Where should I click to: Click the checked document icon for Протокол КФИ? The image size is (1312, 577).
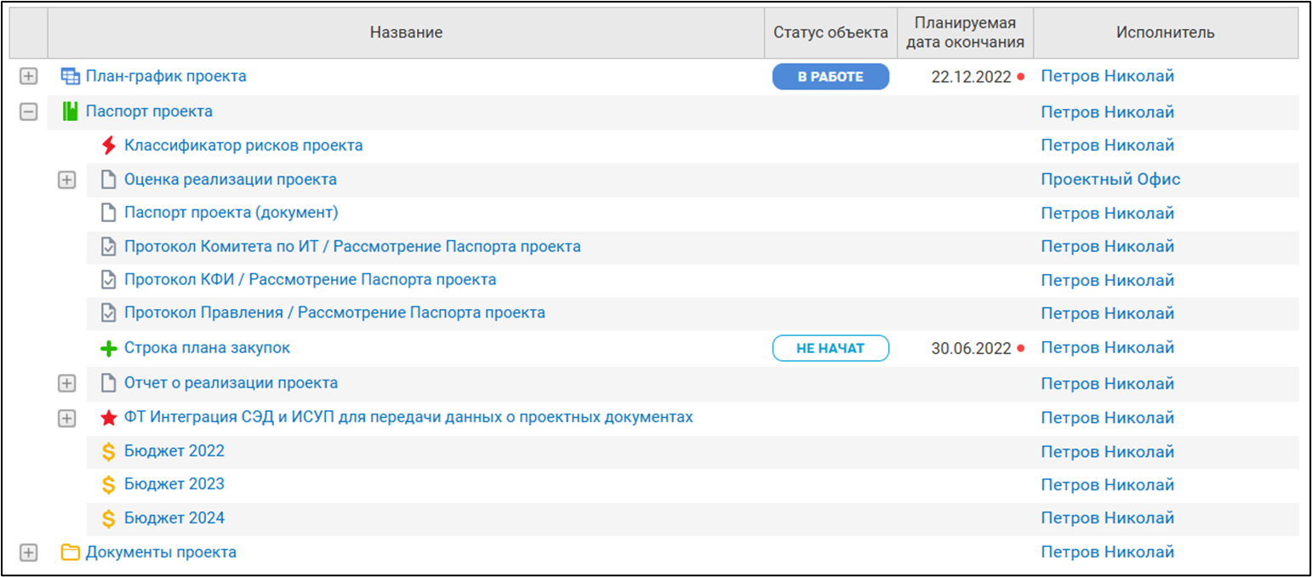[x=108, y=280]
